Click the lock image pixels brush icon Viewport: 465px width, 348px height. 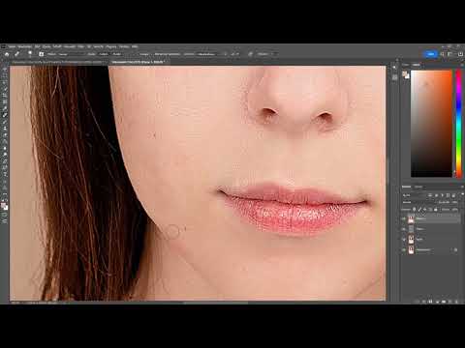pyautogui.click(x=419, y=210)
